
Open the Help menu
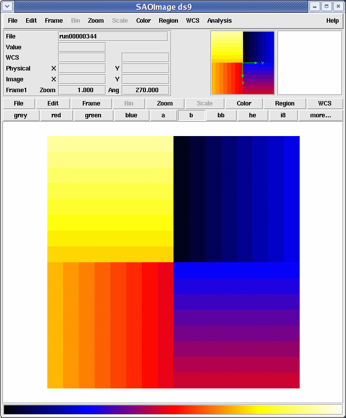click(x=332, y=21)
